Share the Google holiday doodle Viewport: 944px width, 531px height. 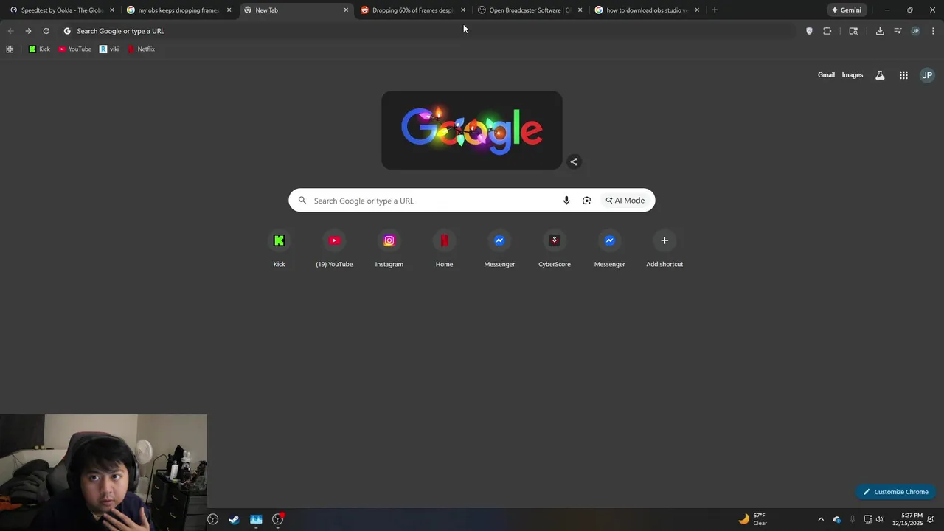point(574,162)
